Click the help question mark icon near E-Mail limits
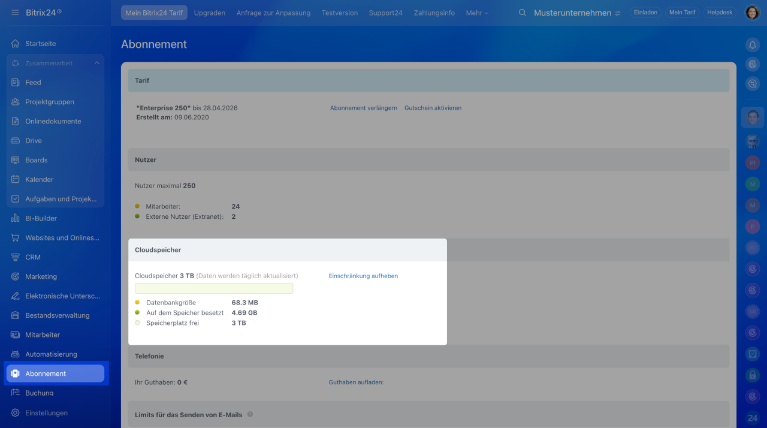 (x=250, y=414)
